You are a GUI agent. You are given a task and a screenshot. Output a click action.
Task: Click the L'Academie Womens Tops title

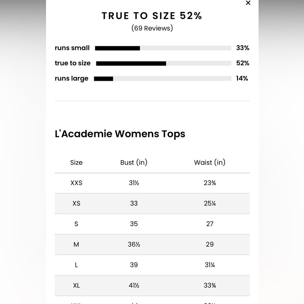pos(120,134)
